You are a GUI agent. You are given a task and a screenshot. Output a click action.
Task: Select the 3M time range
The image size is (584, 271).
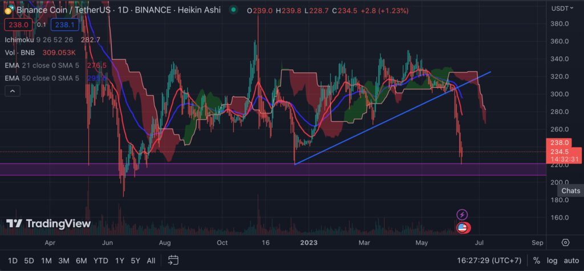(x=63, y=261)
